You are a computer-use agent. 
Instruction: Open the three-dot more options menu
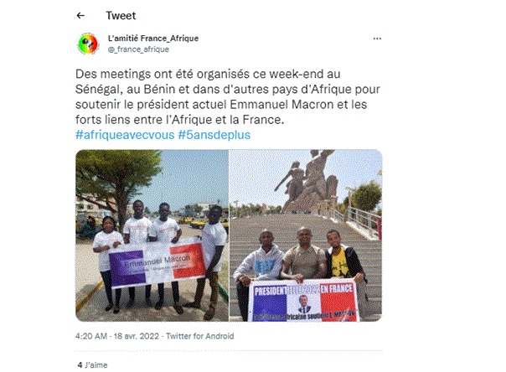[x=377, y=39]
